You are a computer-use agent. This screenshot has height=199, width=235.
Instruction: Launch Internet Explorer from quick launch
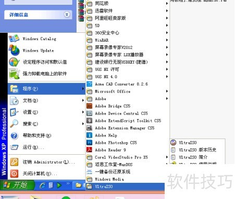[x=42, y=185]
